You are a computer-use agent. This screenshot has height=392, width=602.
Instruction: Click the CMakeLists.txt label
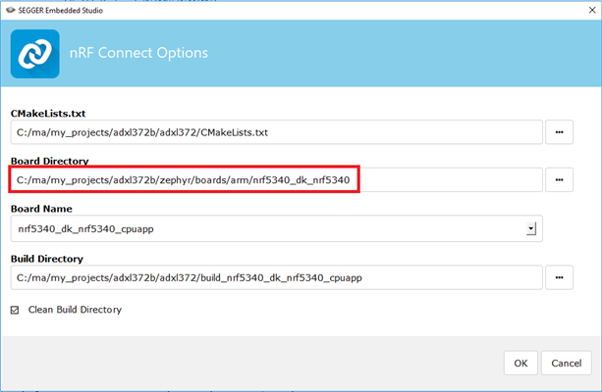pyautogui.click(x=48, y=114)
